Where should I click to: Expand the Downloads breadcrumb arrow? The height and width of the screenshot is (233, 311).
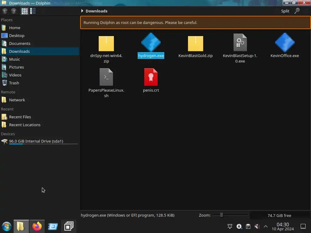(x=82, y=11)
